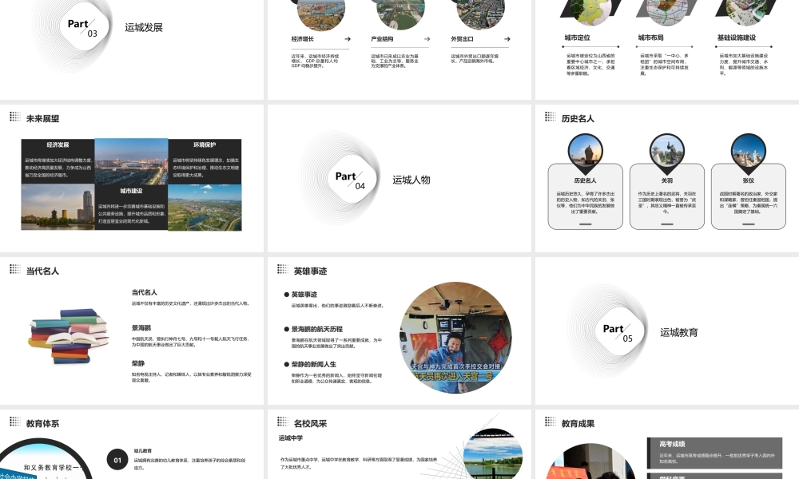Screen dimensions: 799x479
Task: Click the 关羽 card label
Action: click(666, 180)
